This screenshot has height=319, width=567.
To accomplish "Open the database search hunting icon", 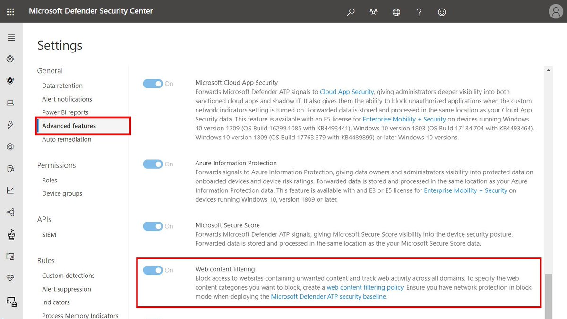I will coord(10,169).
